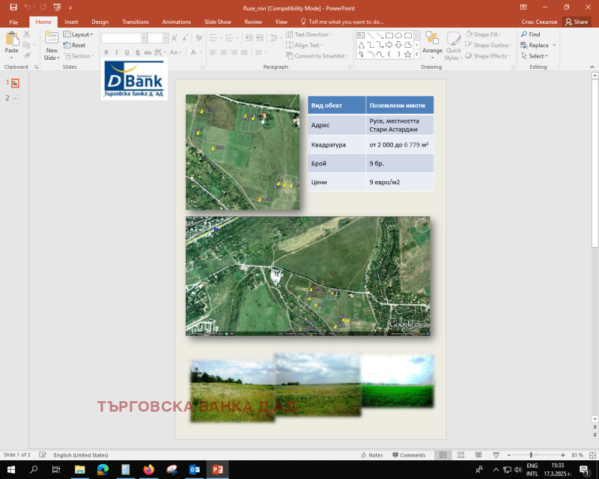Click the zoom slider in status bar
Image resolution: width=599 pixels, height=479 pixels.
pos(531,455)
